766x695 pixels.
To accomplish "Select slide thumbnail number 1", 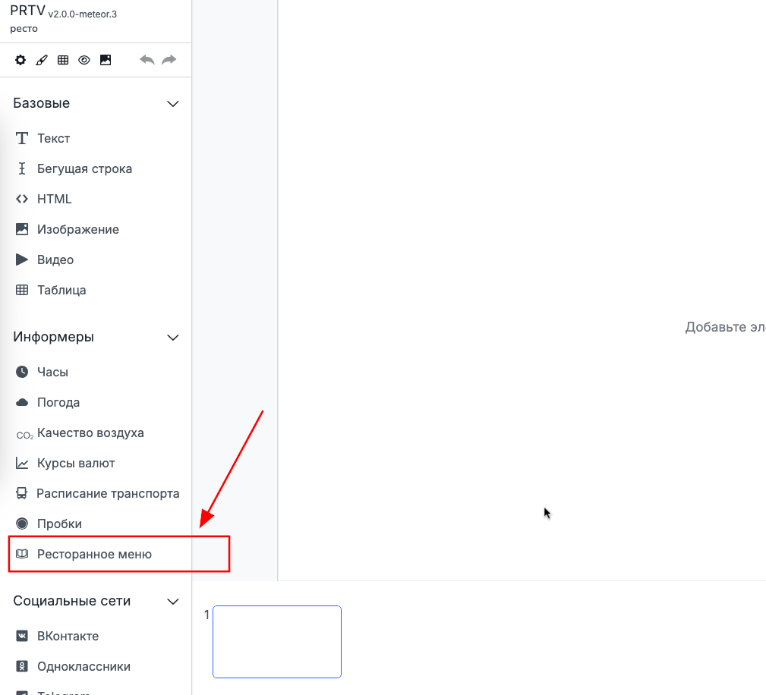I will [x=277, y=641].
